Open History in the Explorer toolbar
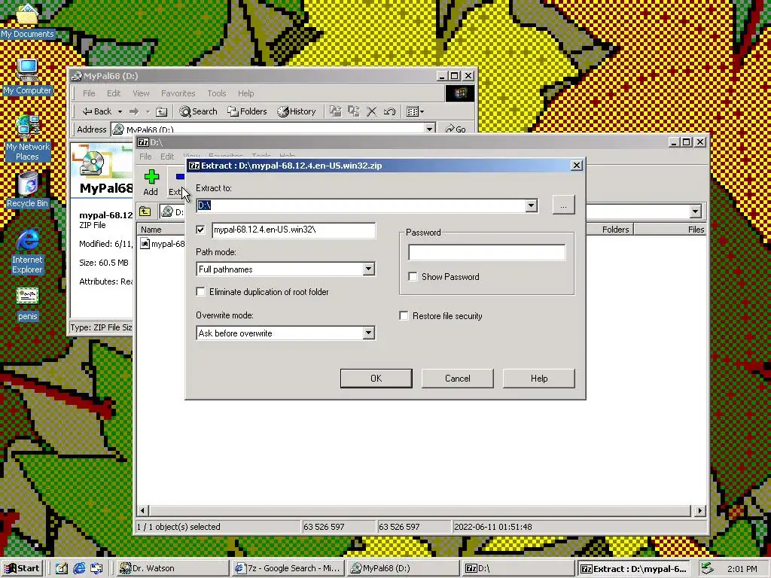 point(297,111)
